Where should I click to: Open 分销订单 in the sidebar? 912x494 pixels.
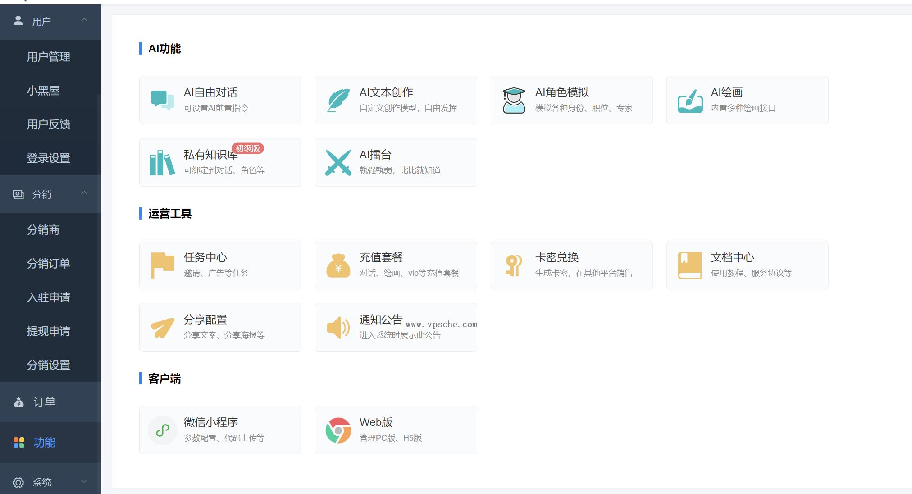49,264
